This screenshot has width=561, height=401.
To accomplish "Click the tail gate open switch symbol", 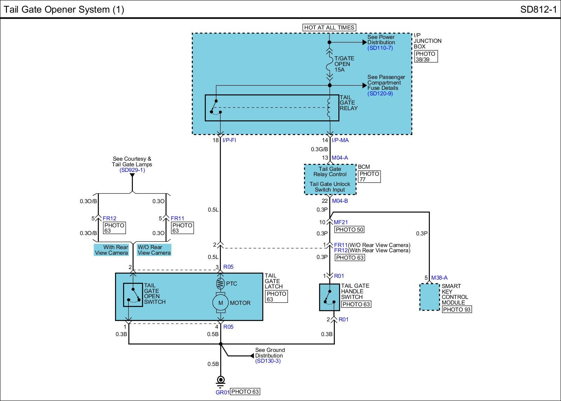I will (133, 295).
